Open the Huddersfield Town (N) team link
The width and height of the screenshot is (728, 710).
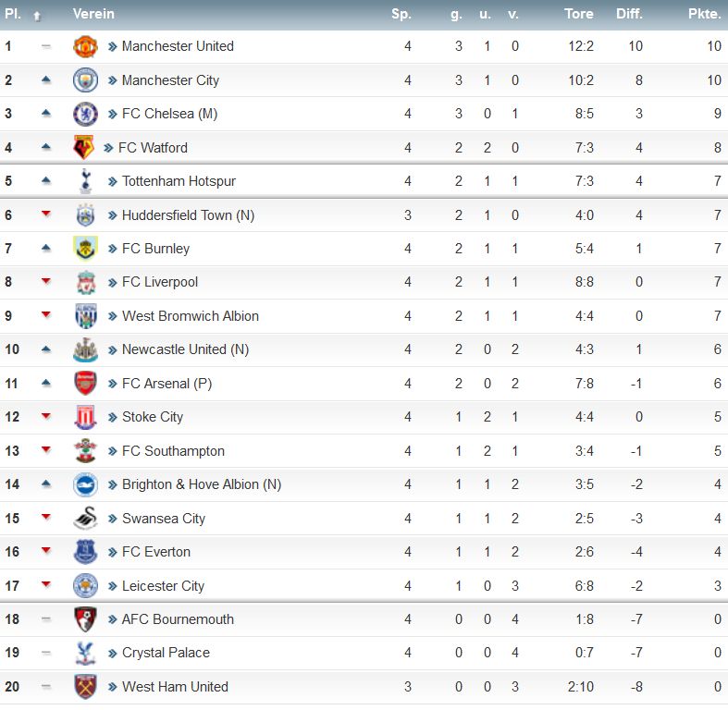pos(188,215)
